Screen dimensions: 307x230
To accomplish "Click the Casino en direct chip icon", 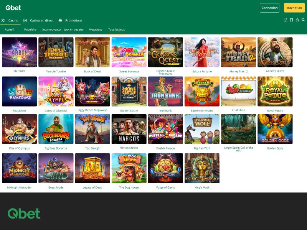I will point(25,20).
